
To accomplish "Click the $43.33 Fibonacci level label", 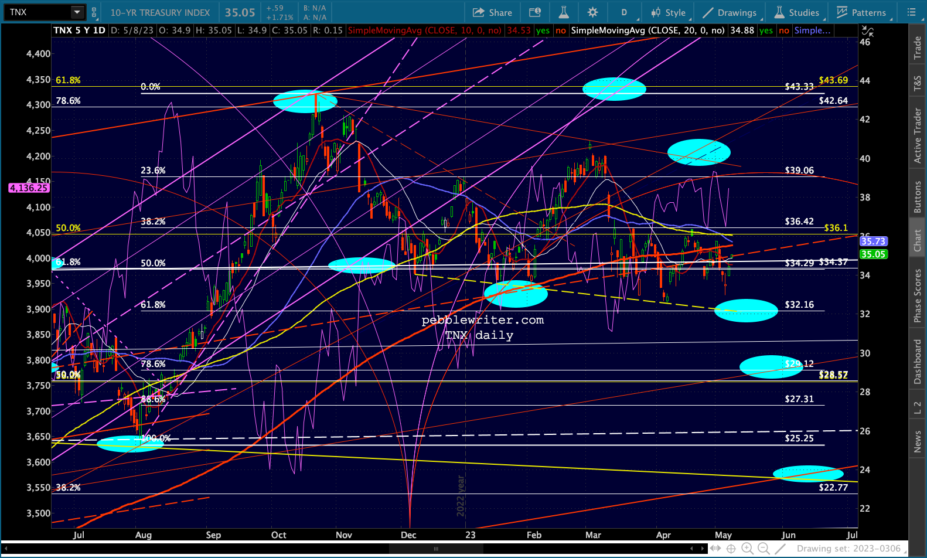I will click(799, 87).
